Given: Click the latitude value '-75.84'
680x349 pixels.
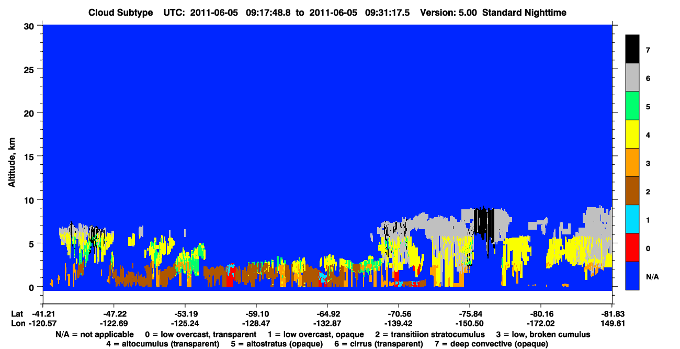Looking at the screenshot, I should 470,313.
